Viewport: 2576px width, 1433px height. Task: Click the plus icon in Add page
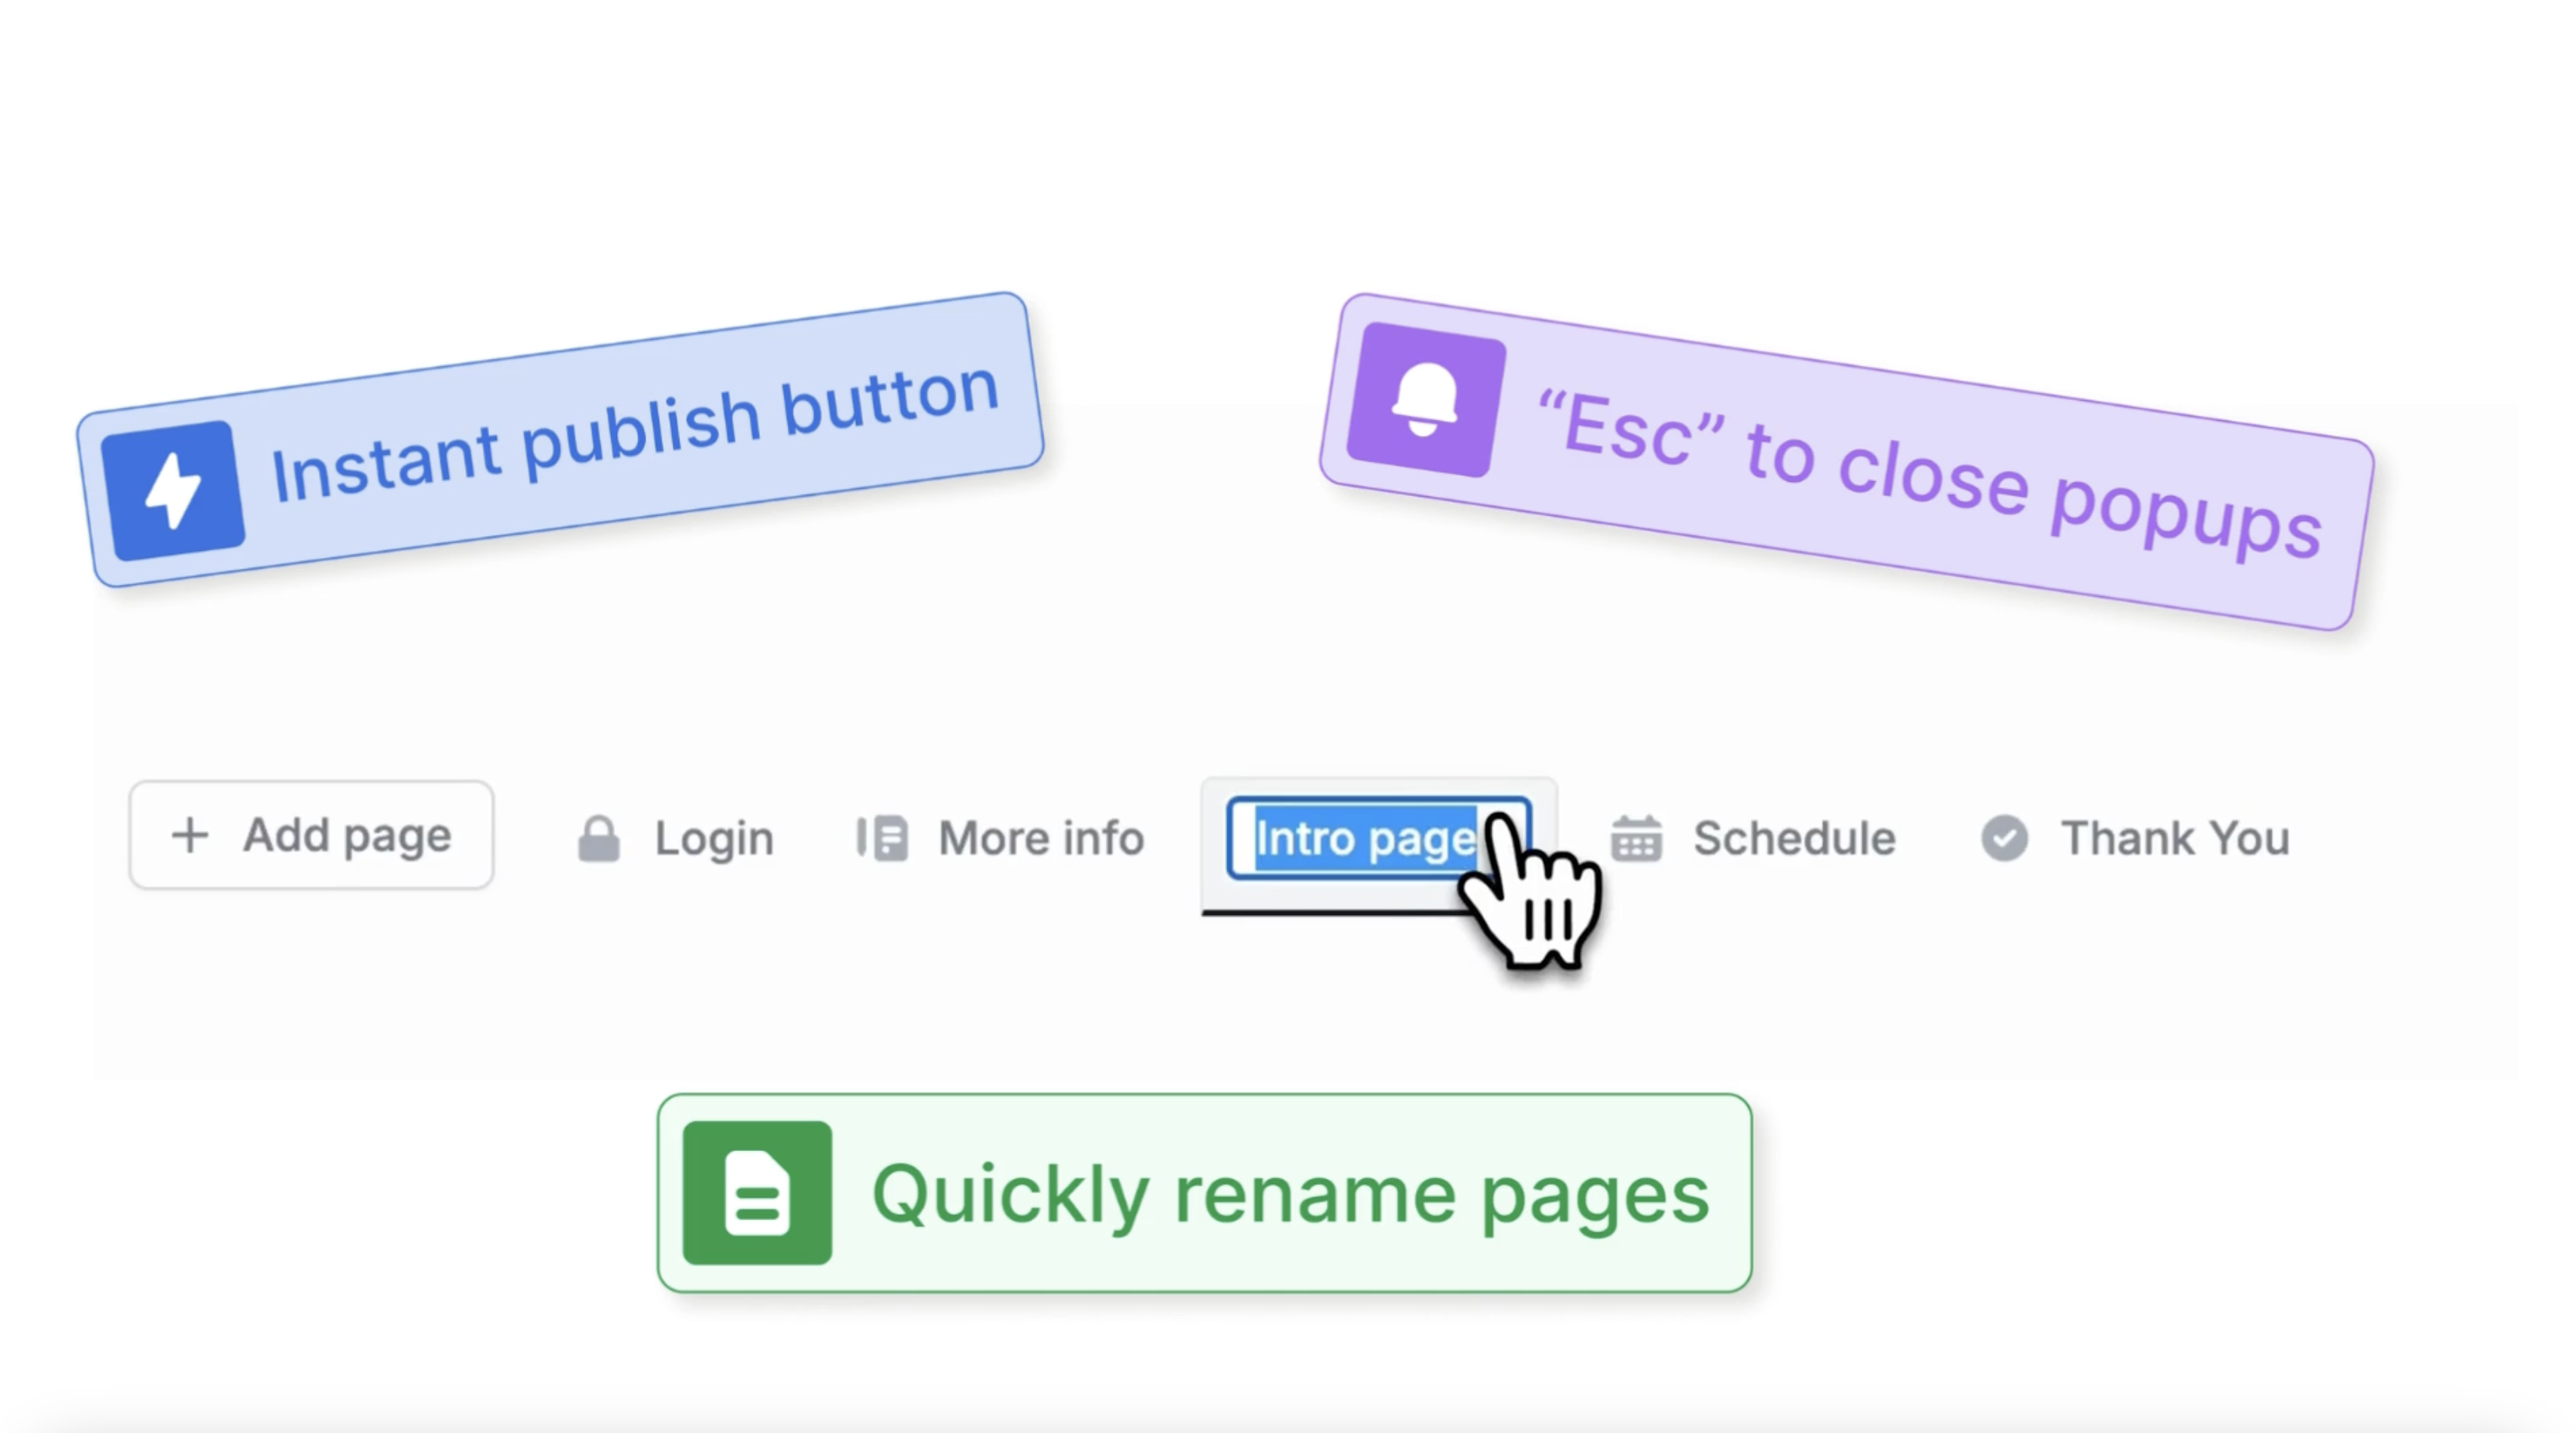(x=190, y=835)
